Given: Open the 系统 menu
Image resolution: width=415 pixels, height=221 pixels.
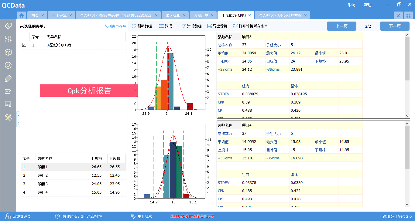Looking at the screenshot, I should click(351, 5).
